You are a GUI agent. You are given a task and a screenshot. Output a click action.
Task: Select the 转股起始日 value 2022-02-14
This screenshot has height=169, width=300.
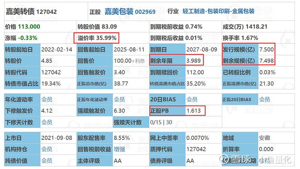pyautogui.click(x=57, y=50)
